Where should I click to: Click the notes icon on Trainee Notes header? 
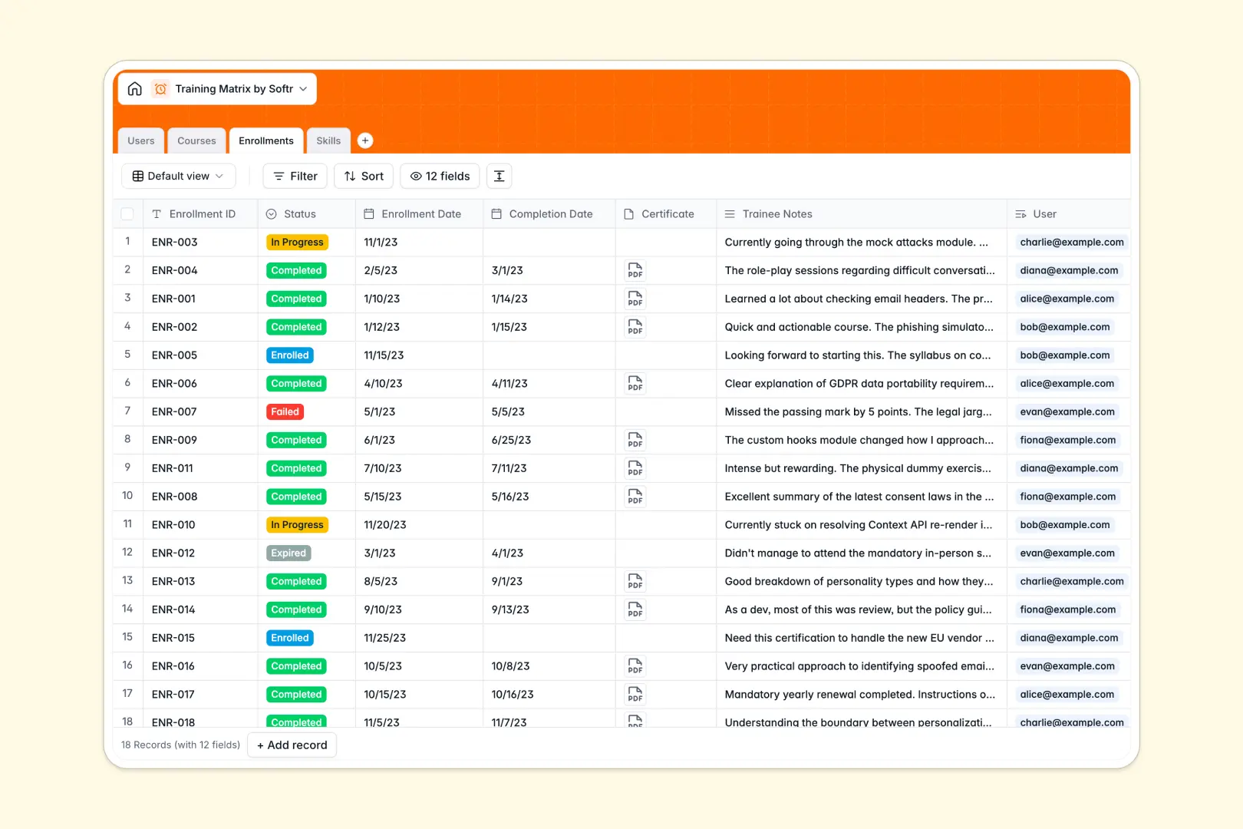727,213
